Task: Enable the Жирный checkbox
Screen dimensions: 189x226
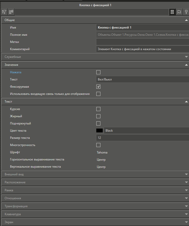Action: (98, 116)
